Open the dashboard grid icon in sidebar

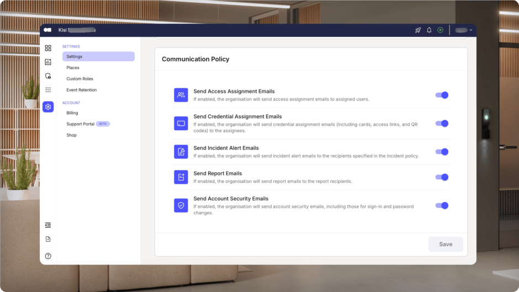(48, 49)
